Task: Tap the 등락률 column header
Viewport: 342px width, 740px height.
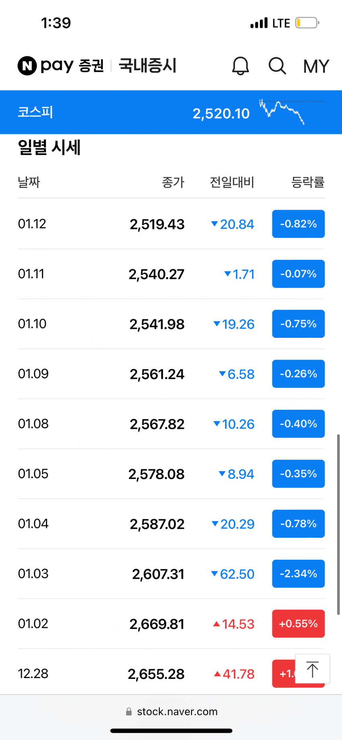Action: pos(308,182)
